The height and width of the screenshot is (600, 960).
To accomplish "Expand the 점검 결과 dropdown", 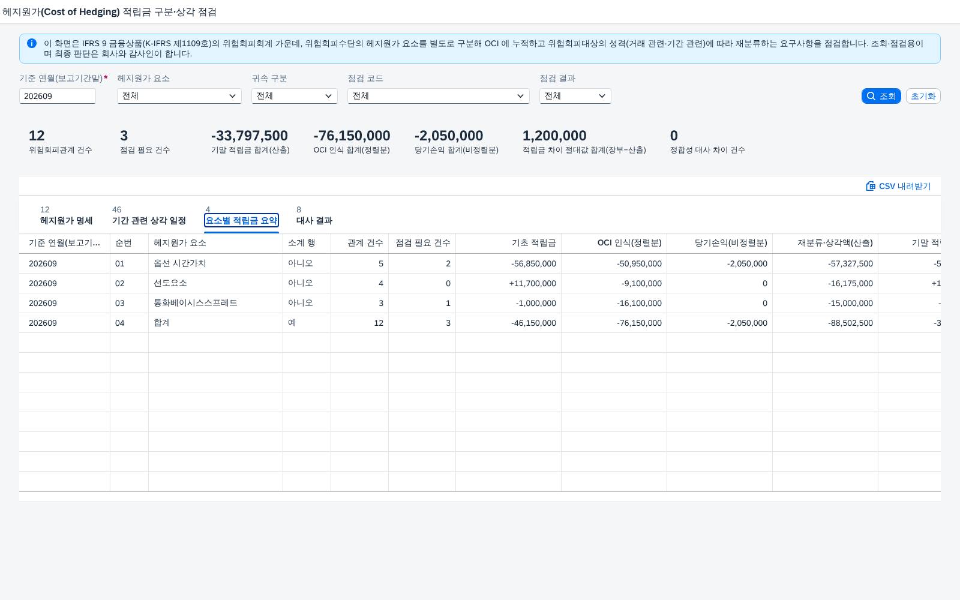I will coord(575,96).
